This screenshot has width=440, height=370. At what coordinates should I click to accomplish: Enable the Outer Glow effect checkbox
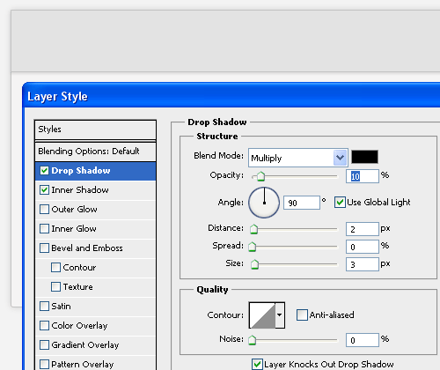pyautogui.click(x=44, y=210)
